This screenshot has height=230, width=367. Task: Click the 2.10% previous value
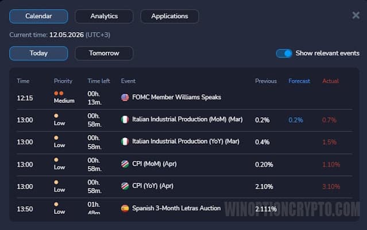[x=264, y=187]
